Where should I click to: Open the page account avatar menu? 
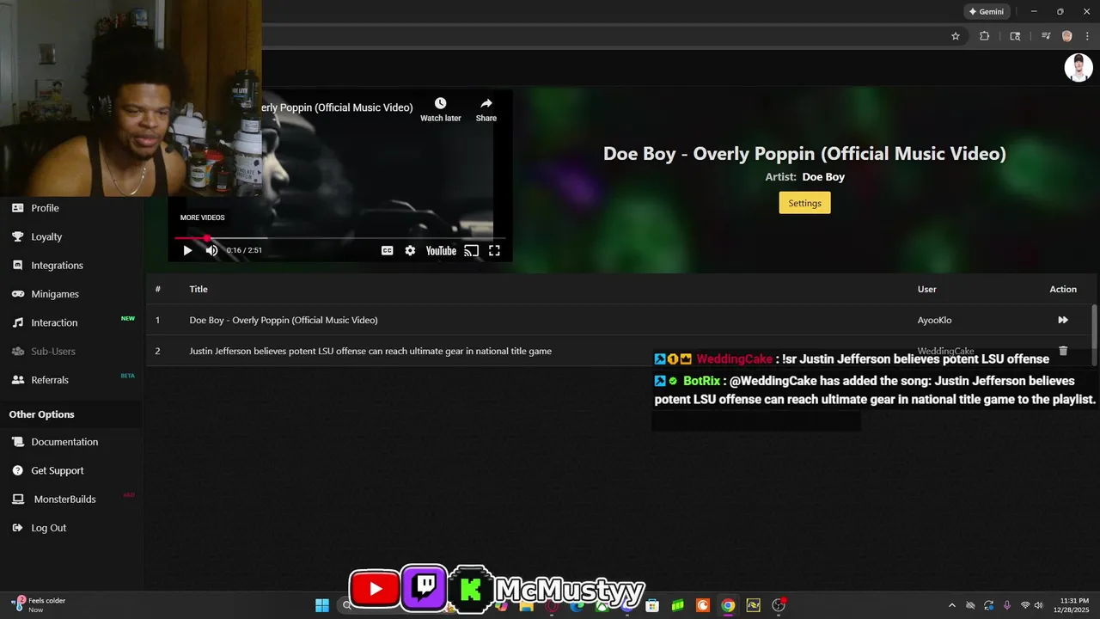1079,68
